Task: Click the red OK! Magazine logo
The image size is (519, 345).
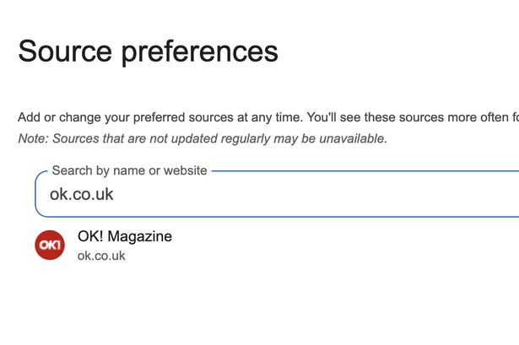Action: [x=50, y=245]
